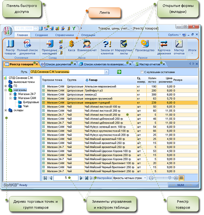Select выносные точки in tree

(24, 82)
